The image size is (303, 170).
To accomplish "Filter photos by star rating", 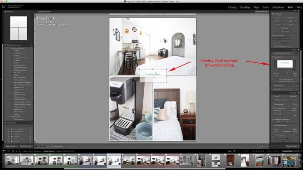I will (x=259, y=151).
